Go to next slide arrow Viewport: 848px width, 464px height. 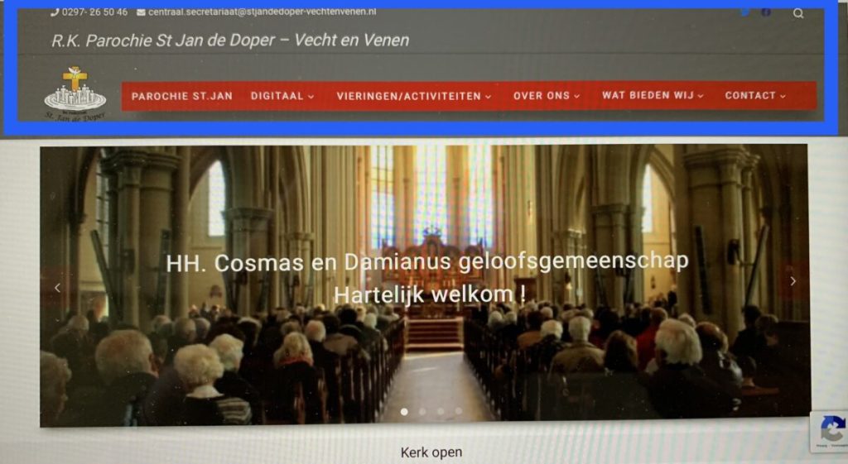(793, 281)
